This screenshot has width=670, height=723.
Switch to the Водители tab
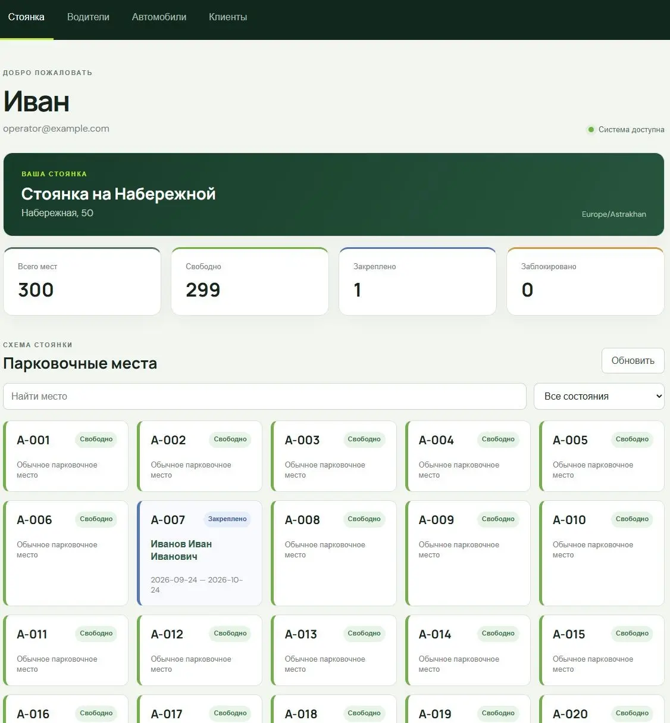[x=88, y=17]
